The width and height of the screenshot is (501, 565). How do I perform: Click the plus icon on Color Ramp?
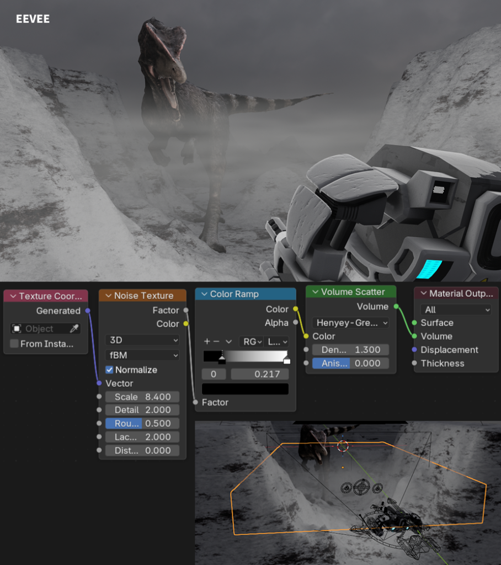coord(207,342)
